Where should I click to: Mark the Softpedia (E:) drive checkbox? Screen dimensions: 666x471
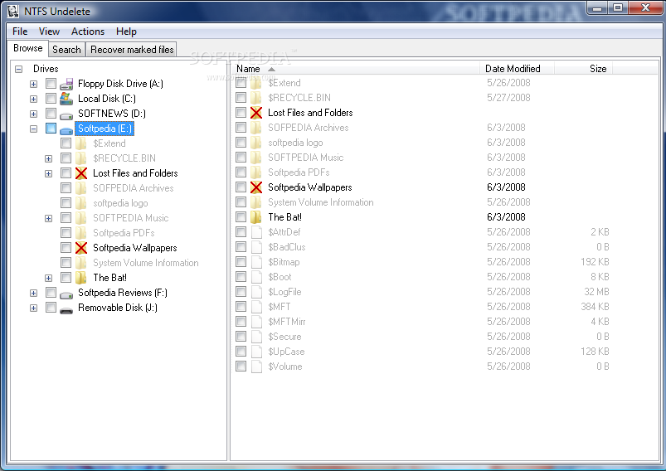pyautogui.click(x=51, y=129)
